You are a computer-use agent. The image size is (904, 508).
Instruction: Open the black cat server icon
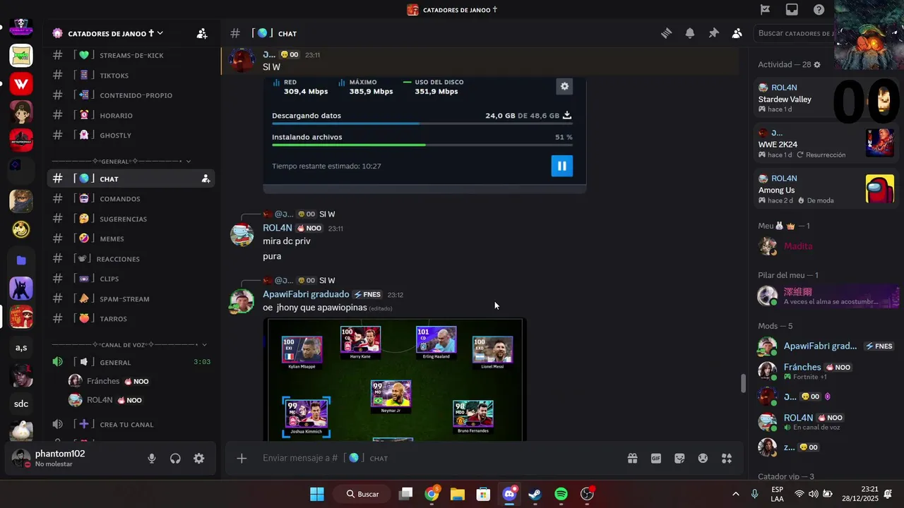point(21,289)
